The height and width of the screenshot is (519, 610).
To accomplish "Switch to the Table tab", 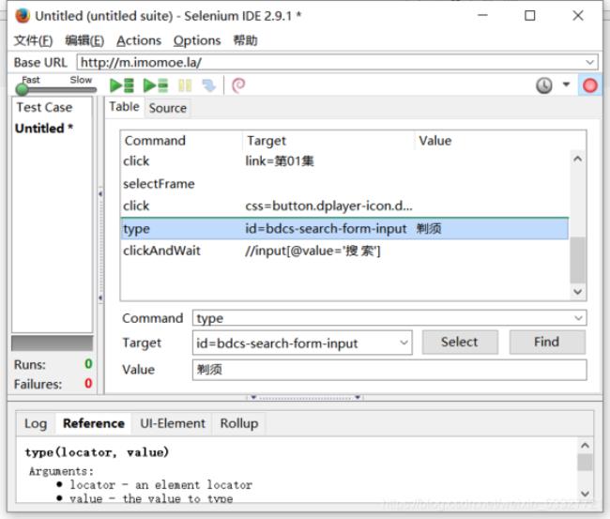I will (124, 107).
